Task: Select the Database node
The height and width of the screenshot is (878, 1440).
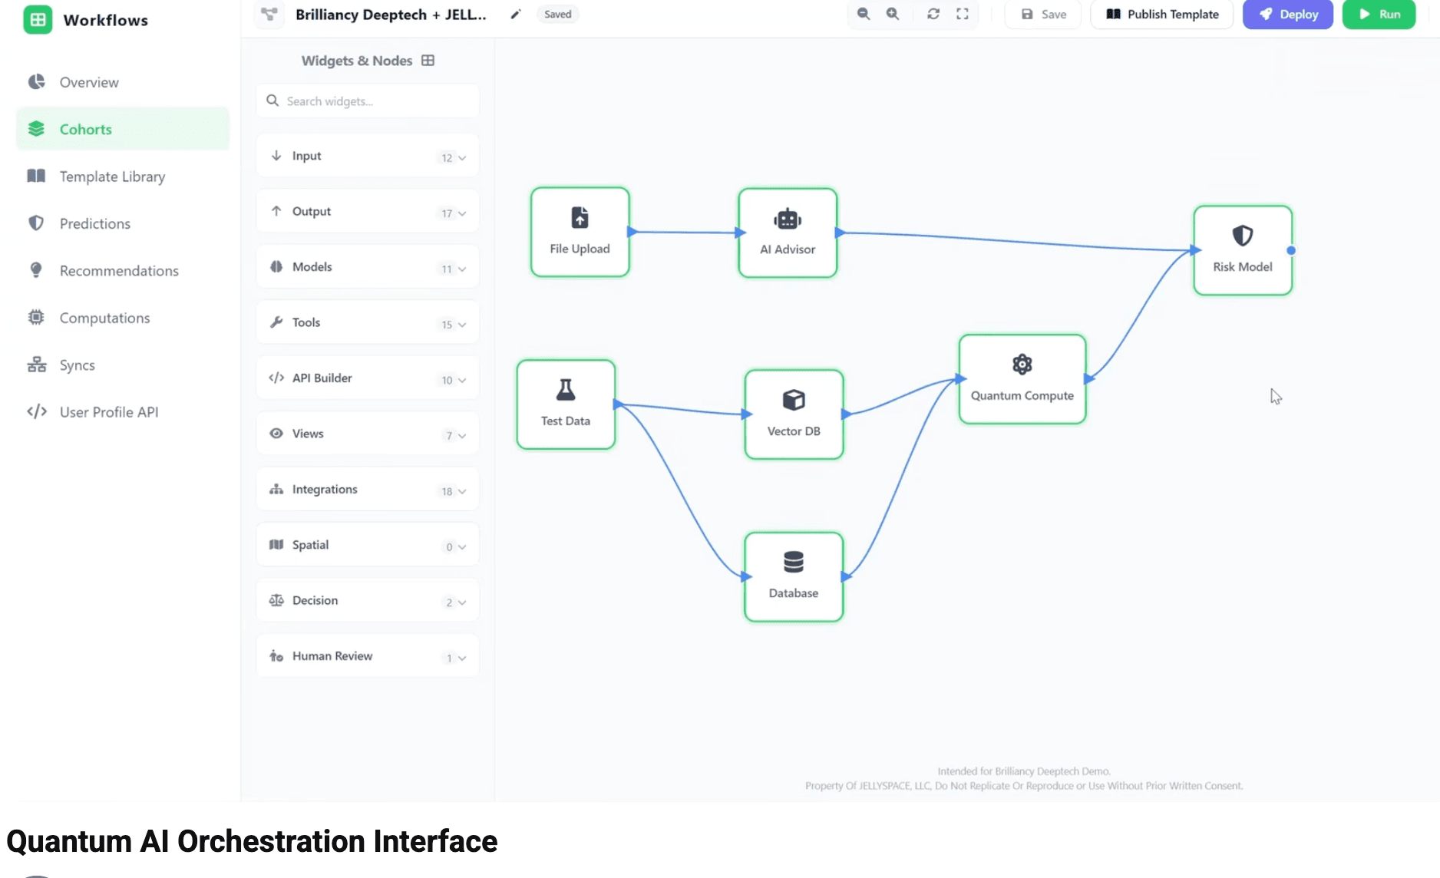Action: click(794, 577)
